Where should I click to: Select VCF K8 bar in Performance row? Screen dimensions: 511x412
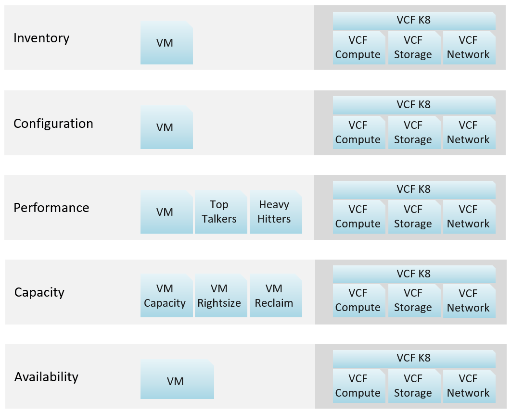click(414, 190)
